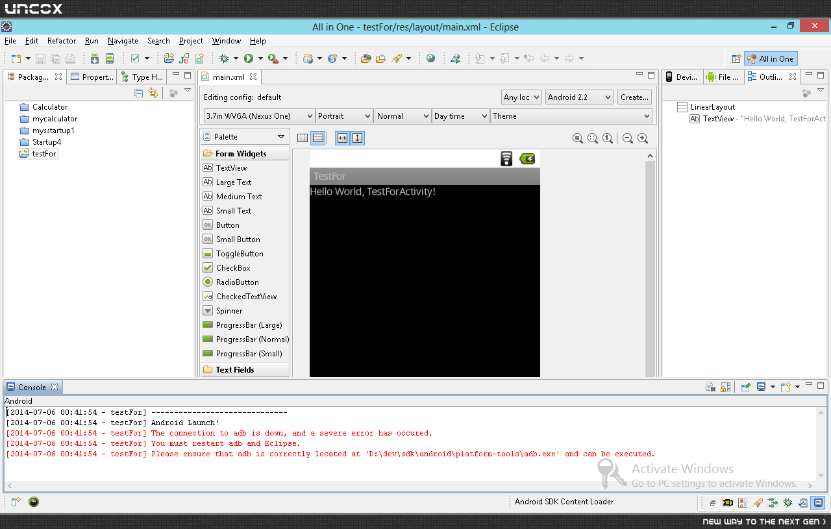The image size is (831, 529).
Task: Click the Last Edit Location arrow icon
Action: pos(529,58)
